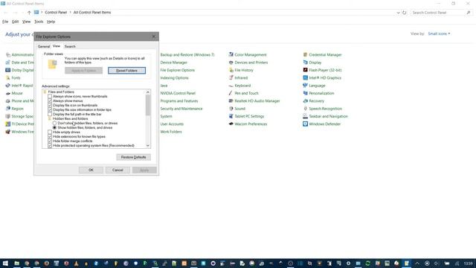
Task: Open Intel HD Graphics icon
Action: pyautogui.click(x=306, y=77)
